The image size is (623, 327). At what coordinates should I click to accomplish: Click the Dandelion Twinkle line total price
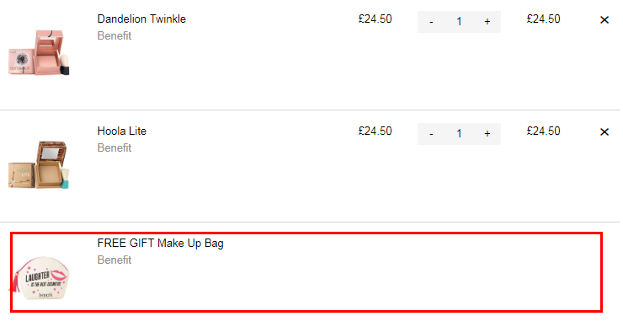tap(544, 19)
